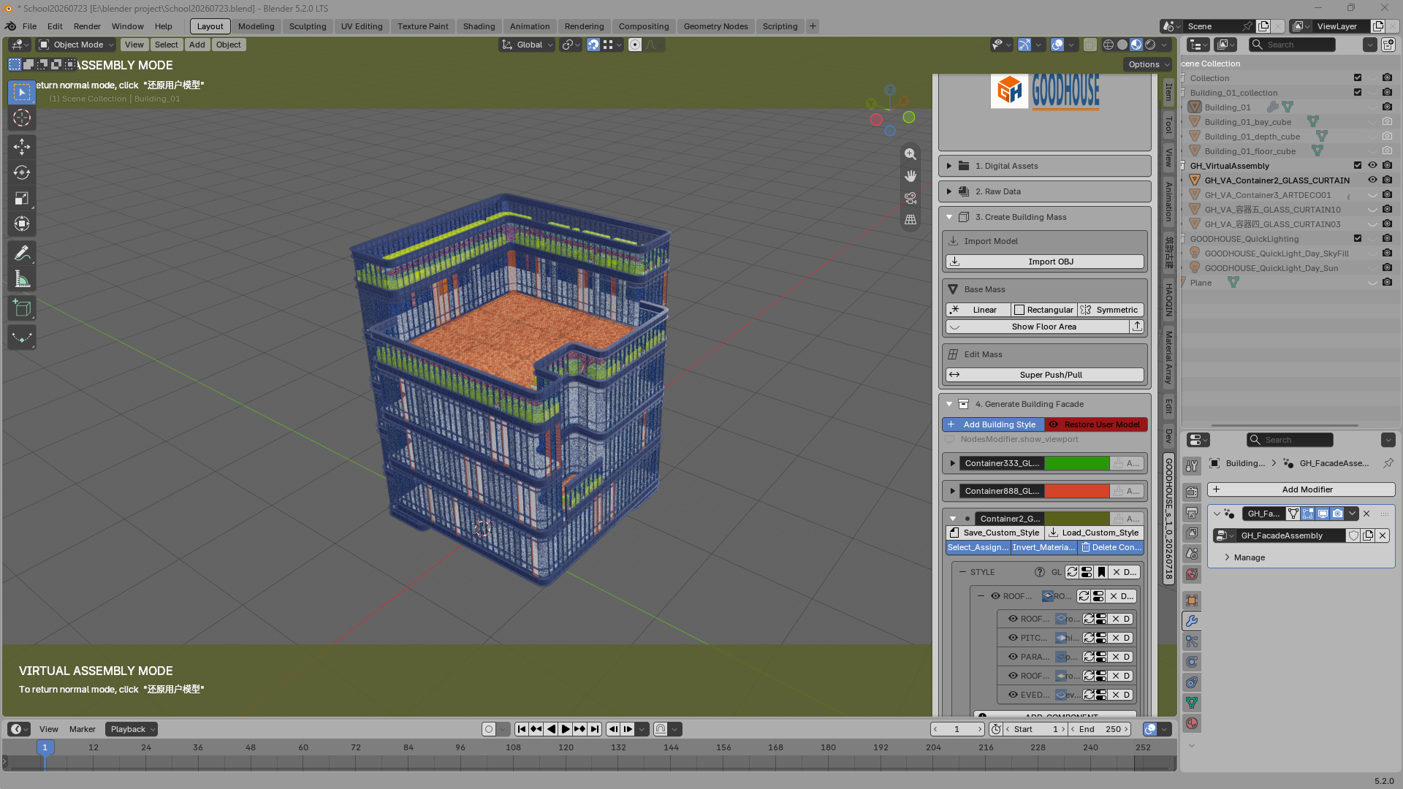Expand the Manage section in modifier

point(1249,557)
